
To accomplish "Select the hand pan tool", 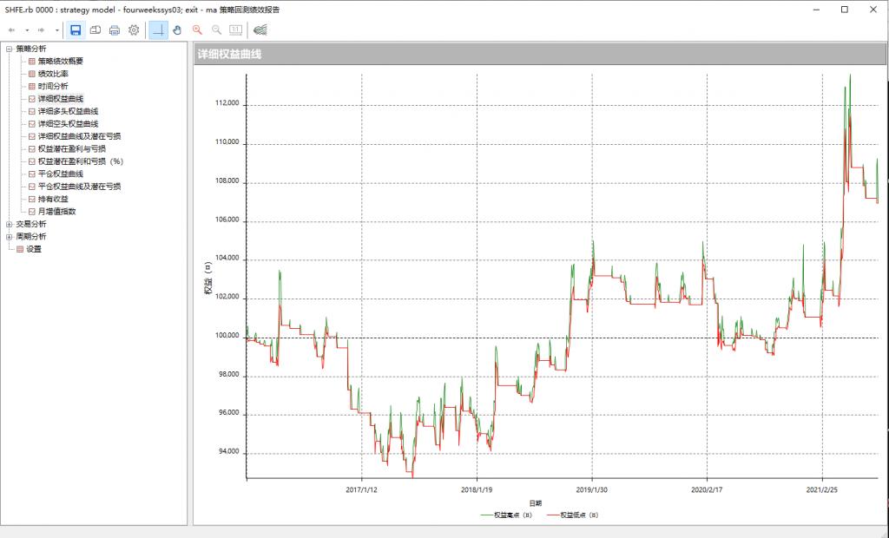I will click(x=177, y=30).
